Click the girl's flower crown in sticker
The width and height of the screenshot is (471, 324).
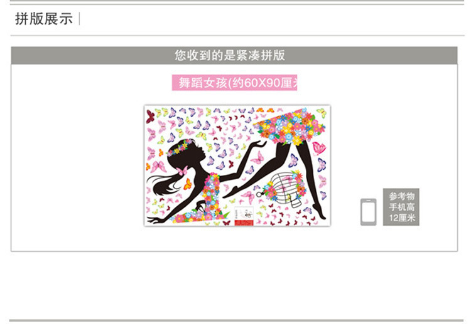point(180,147)
